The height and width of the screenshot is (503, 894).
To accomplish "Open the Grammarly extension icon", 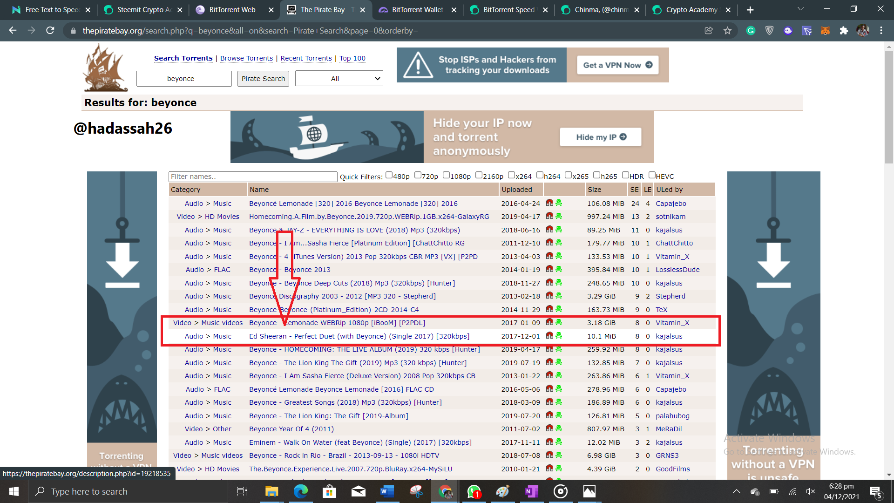I will coord(751,31).
